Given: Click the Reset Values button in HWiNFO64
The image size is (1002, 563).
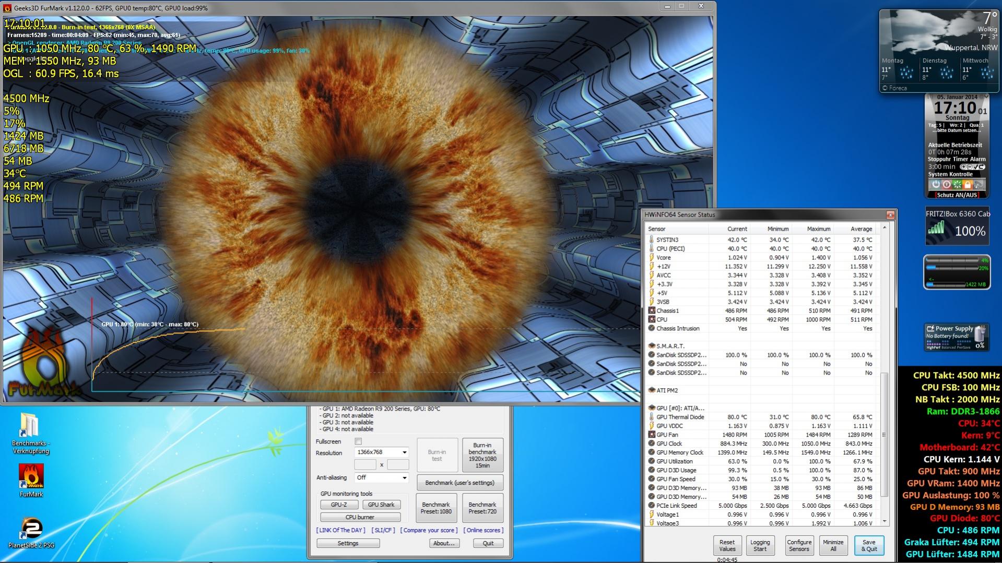Looking at the screenshot, I should 727,545.
